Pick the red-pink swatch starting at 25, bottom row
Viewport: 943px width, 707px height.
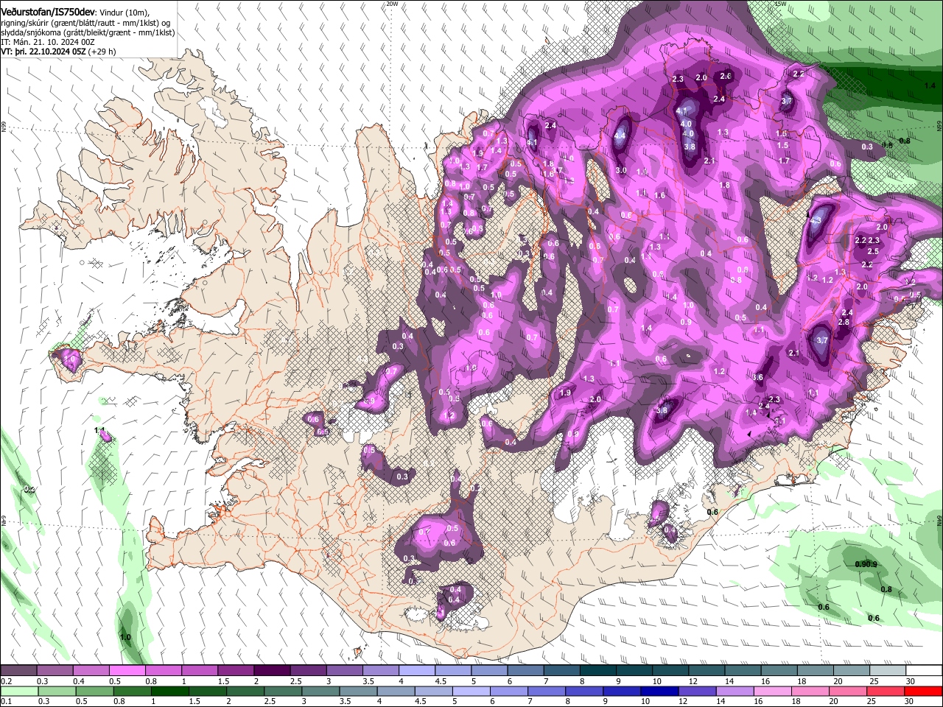pos(886,691)
